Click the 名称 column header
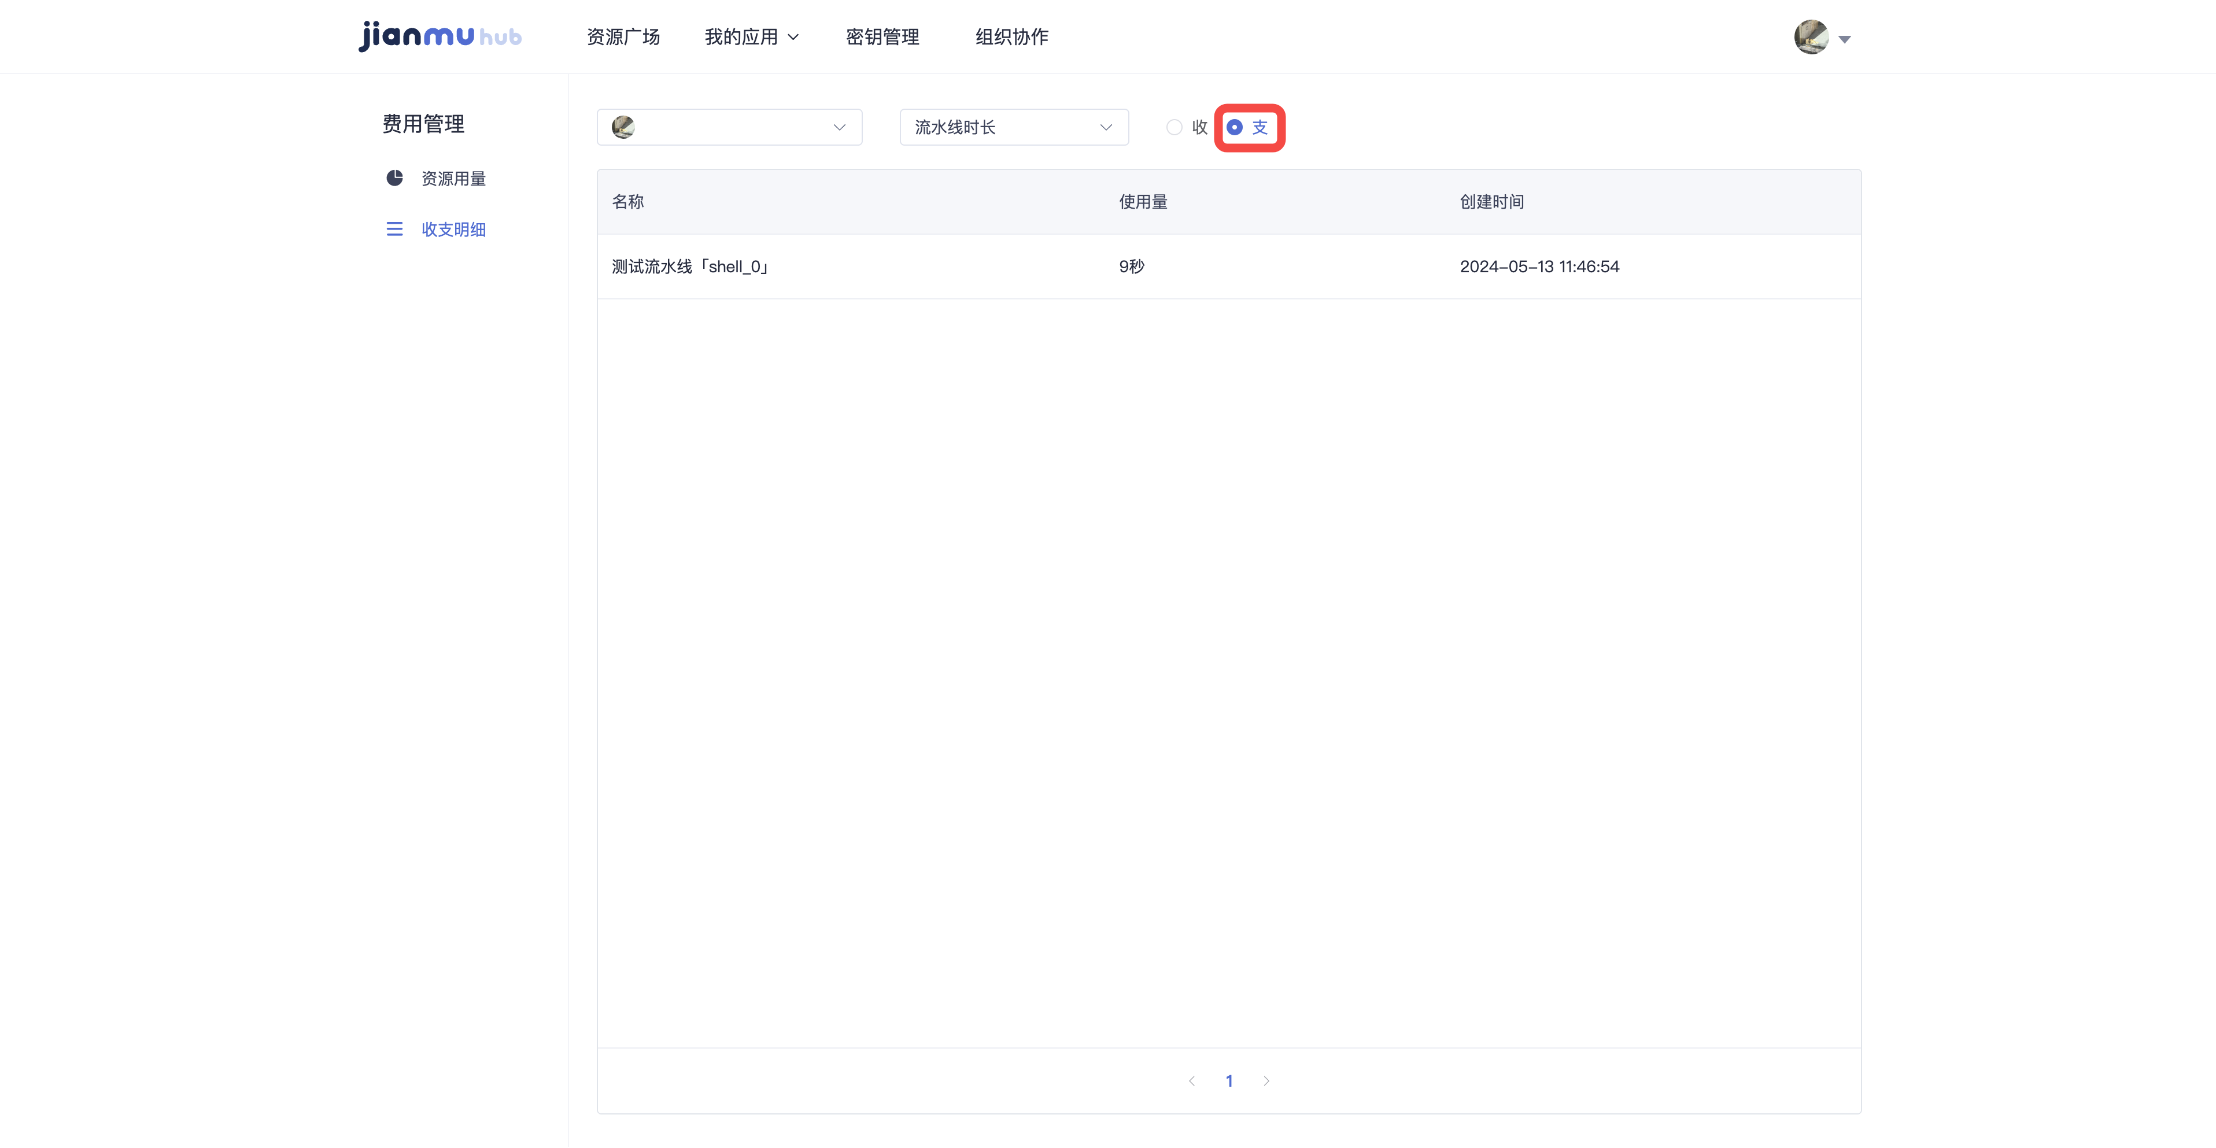Image resolution: width=2216 pixels, height=1148 pixels. (628, 202)
